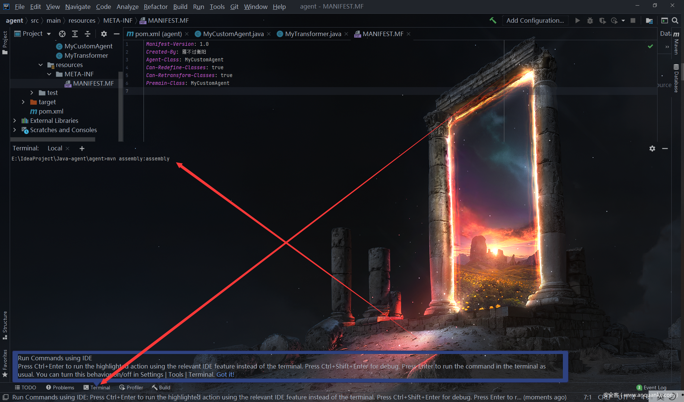684x402 pixels.
Task: Expand the target folder
Action: pos(23,102)
